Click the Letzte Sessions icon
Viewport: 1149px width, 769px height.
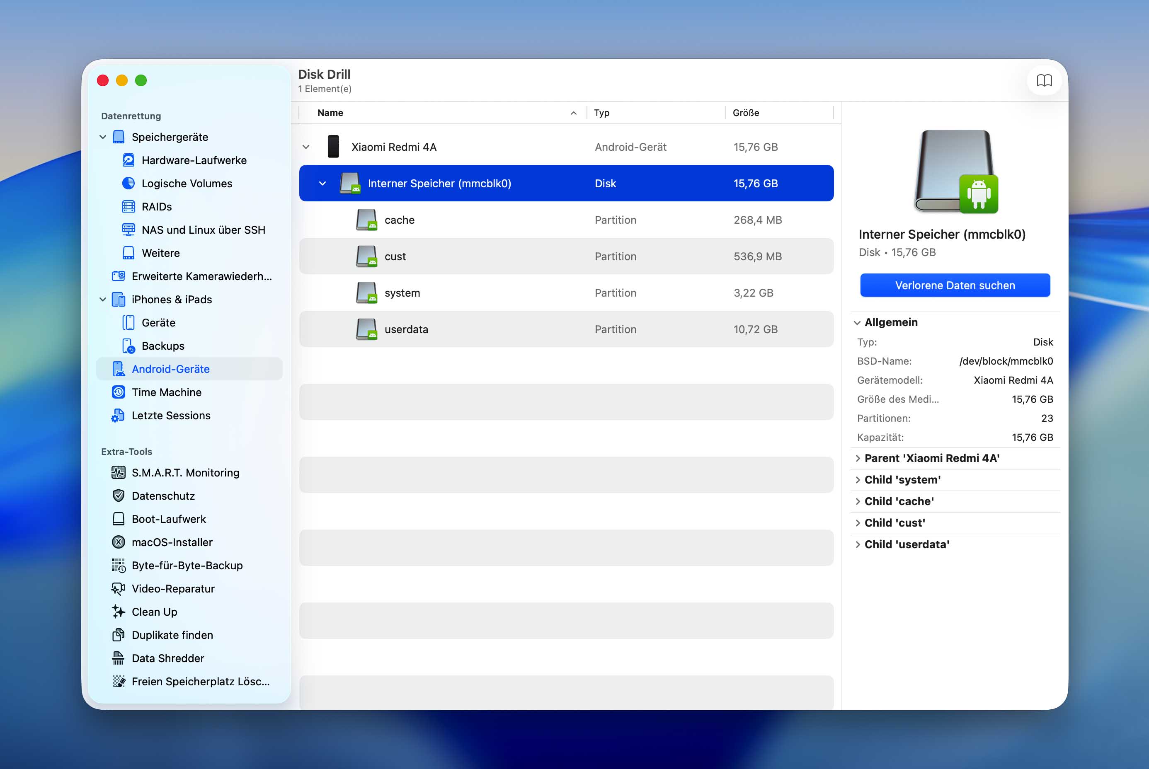click(x=118, y=416)
